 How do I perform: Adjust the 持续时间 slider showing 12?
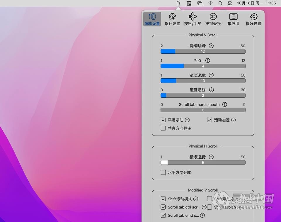click(203, 51)
